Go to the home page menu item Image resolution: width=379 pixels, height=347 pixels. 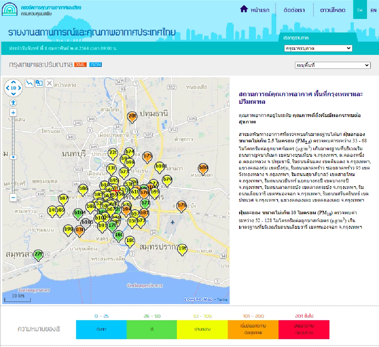click(x=255, y=10)
